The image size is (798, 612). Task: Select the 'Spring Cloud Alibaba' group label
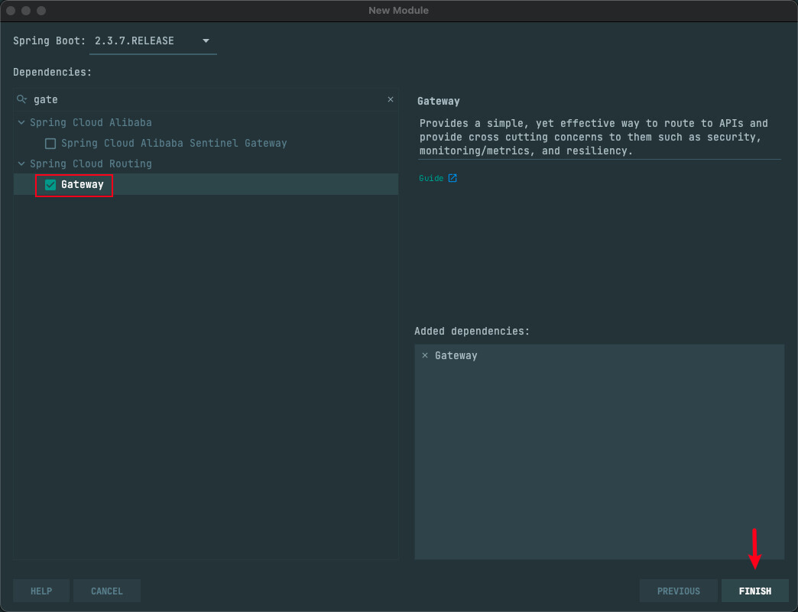[91, 122]
